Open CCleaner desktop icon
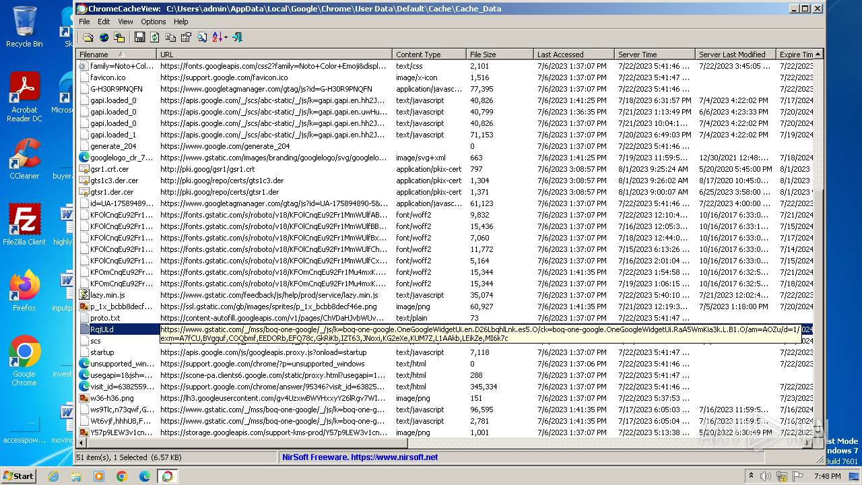862x485 pixels. pos(24,159)
